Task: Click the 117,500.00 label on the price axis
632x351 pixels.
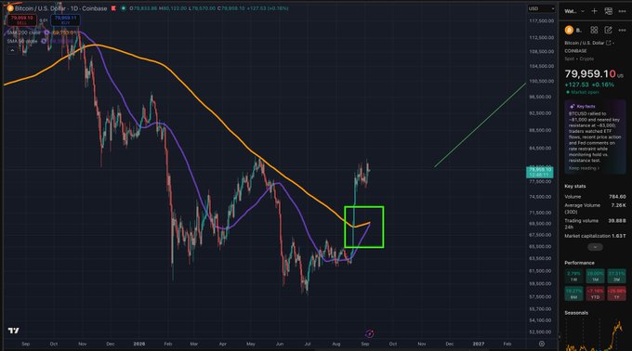Action: (541, 20)
